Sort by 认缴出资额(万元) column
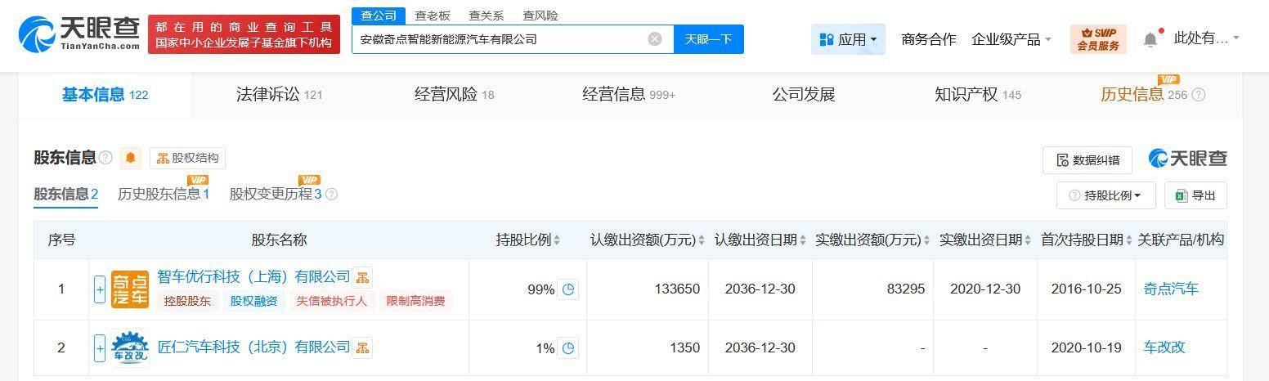1269x381 pixels. 702,240
